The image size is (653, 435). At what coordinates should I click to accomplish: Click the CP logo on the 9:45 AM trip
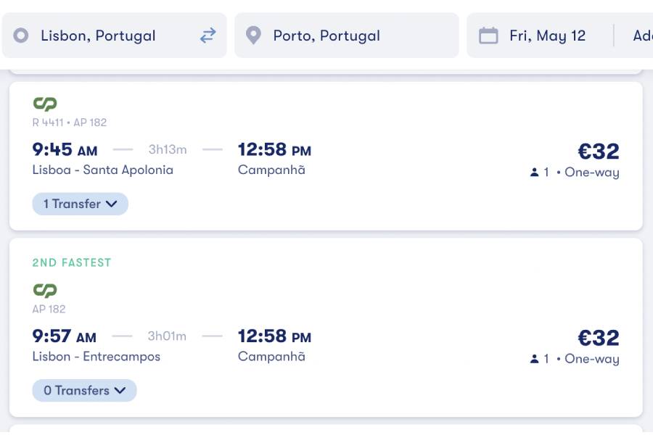coord(45,104)
